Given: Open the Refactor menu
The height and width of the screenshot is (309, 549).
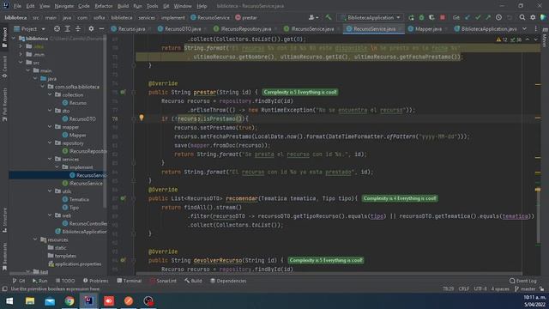Looking at the screenshot, I should click(103, 6).
